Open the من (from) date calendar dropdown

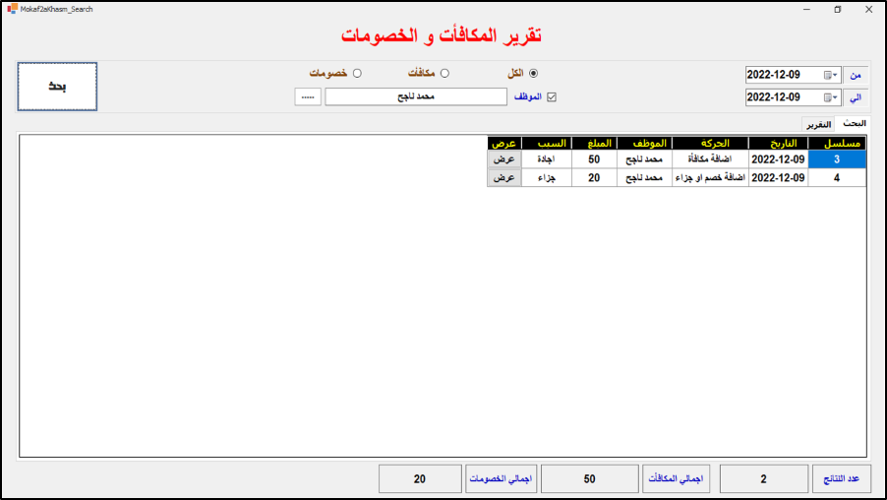[x=831, y=75]
